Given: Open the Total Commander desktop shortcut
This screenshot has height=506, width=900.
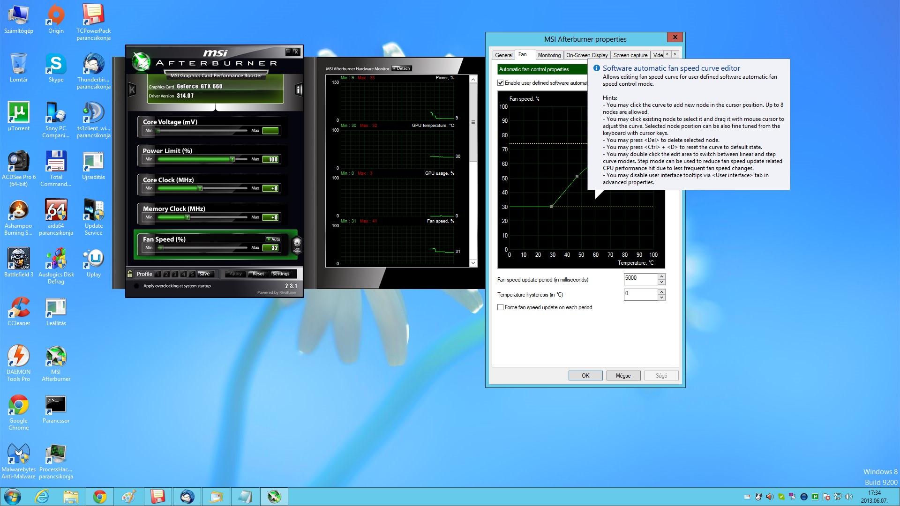Looking at the screenshot, I should 56,169.
